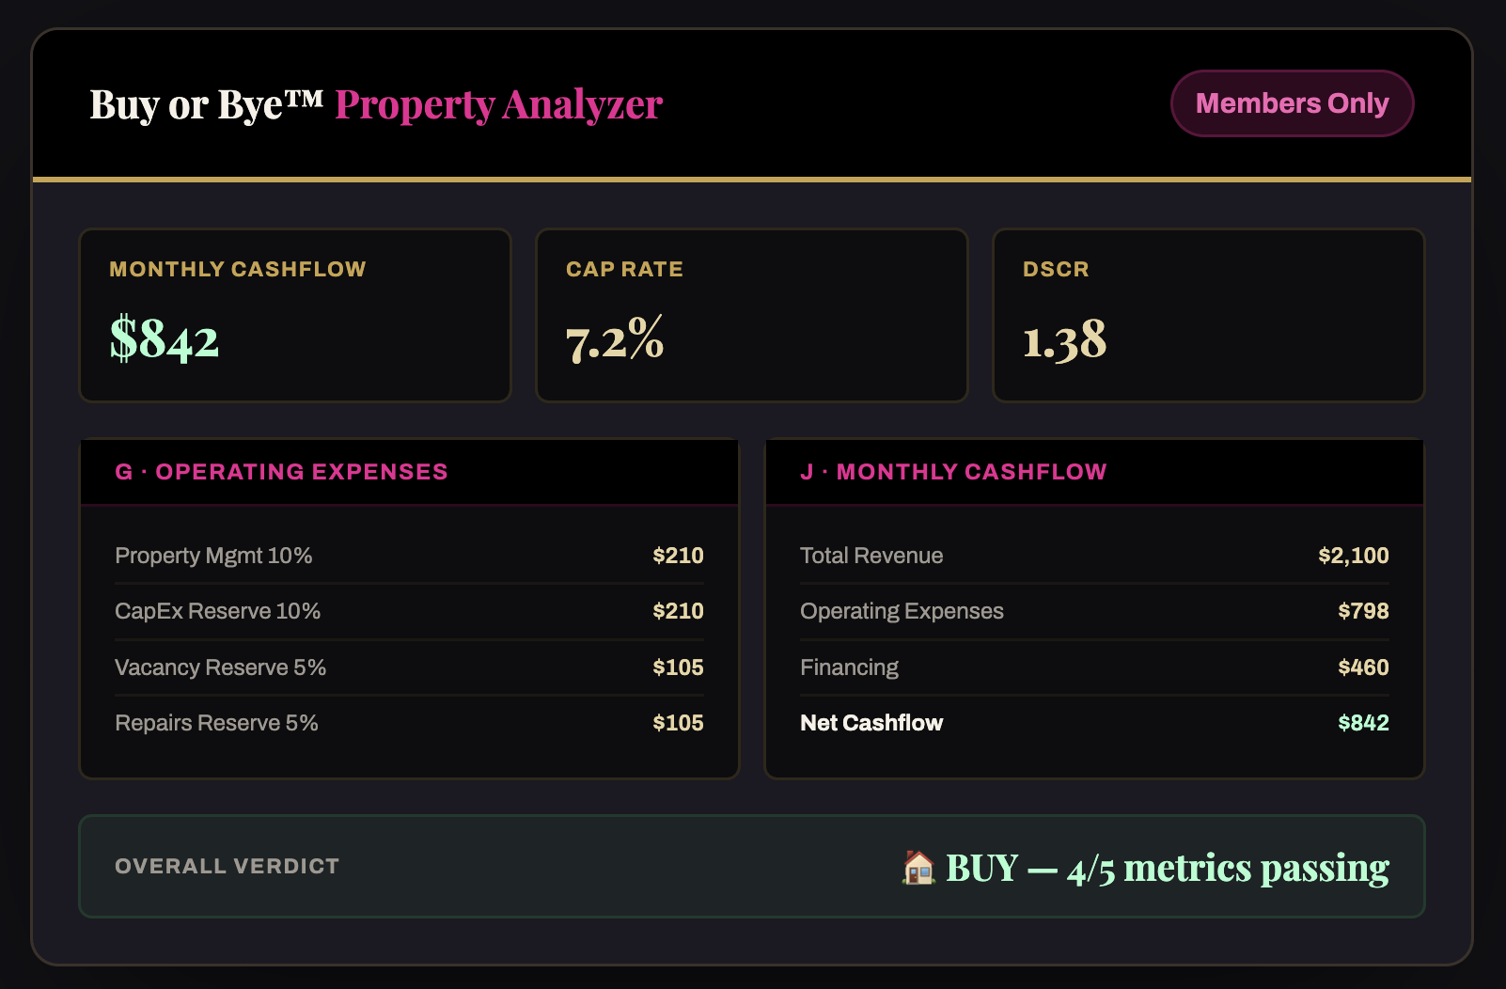Viewport: 1506px width, 989px height.
Task: Click the house emoji in the verdict
Action: (918, 867)
